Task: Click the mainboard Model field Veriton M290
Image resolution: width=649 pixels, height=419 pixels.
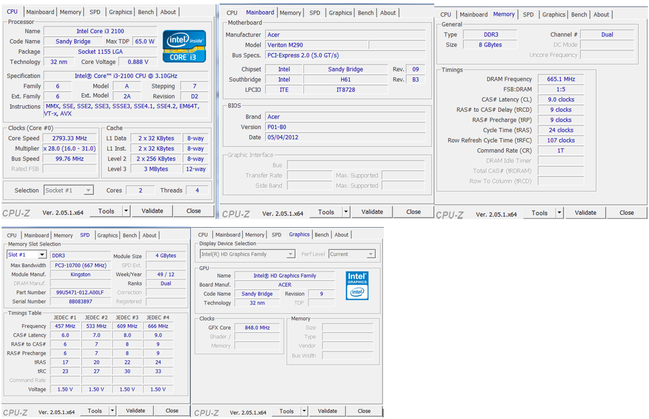Action: click(317, 44)
